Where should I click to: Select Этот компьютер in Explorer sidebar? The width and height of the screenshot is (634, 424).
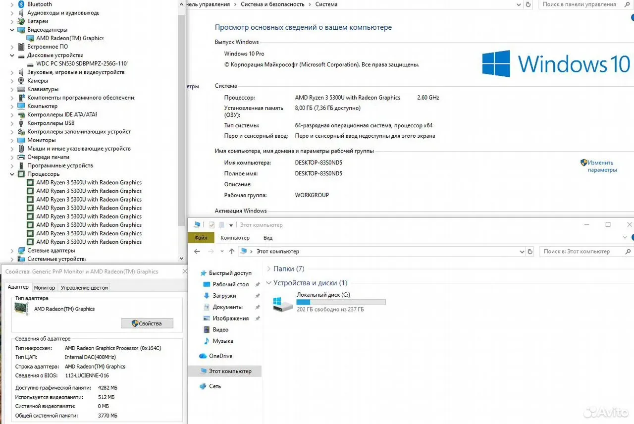pyautogui.click(x=225, y=371)
